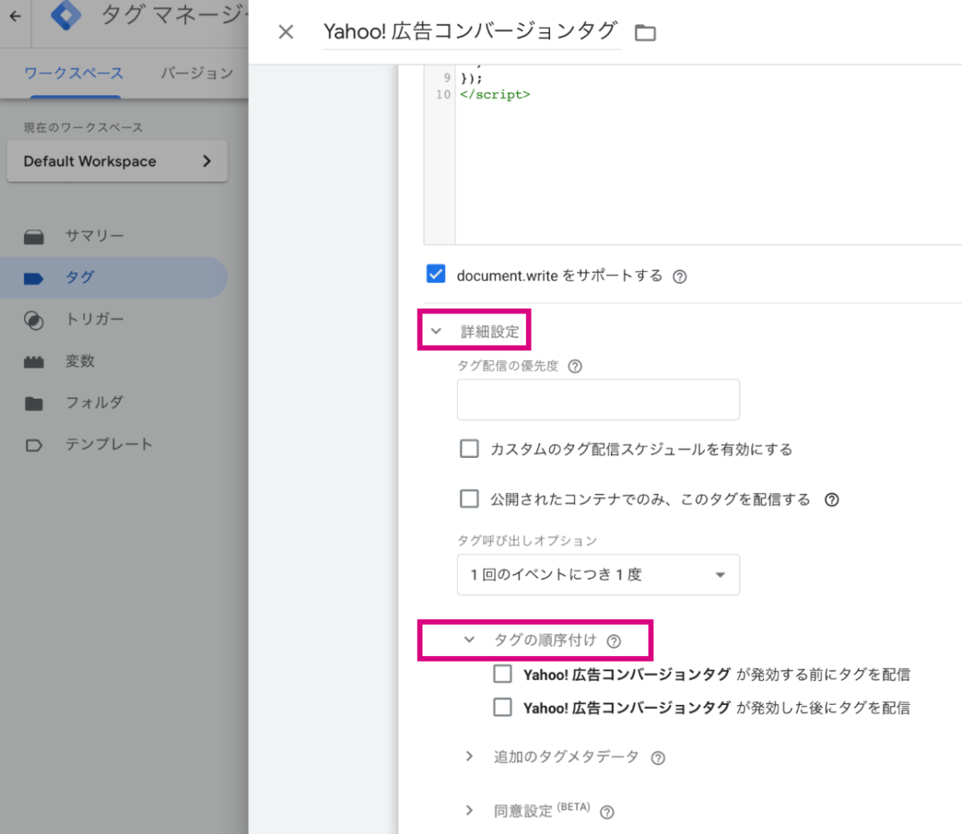Click the Google Tag Manager logo

click(x=66, y=15)
